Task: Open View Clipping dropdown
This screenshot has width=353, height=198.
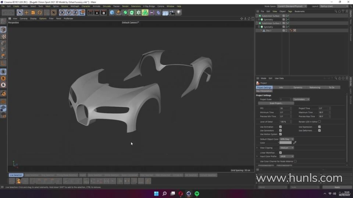Action: pos(286,148)
